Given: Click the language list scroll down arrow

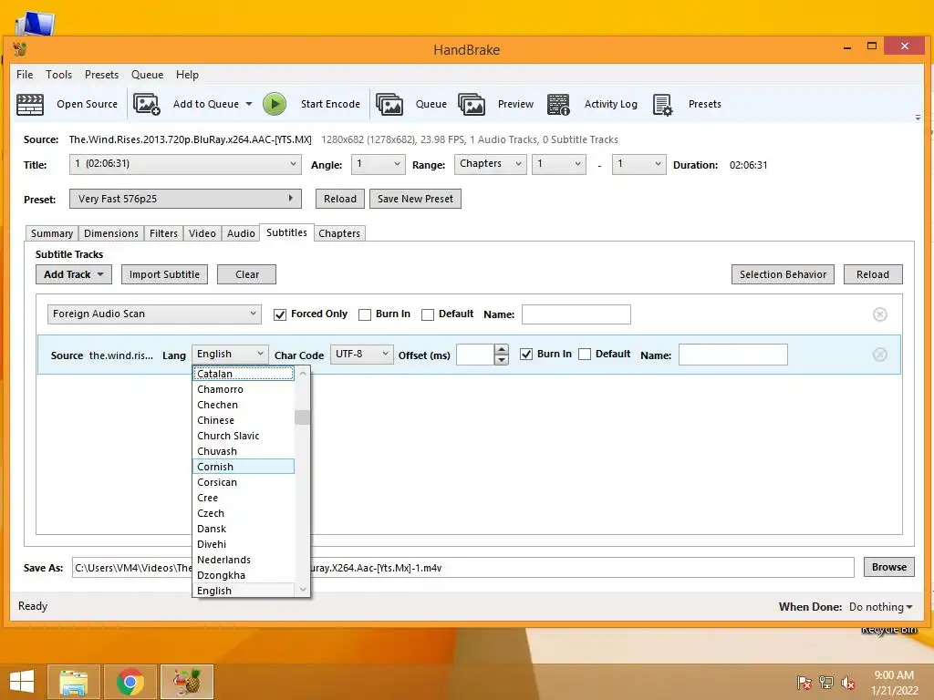Looking at the screenshot, I should (303, 590).
